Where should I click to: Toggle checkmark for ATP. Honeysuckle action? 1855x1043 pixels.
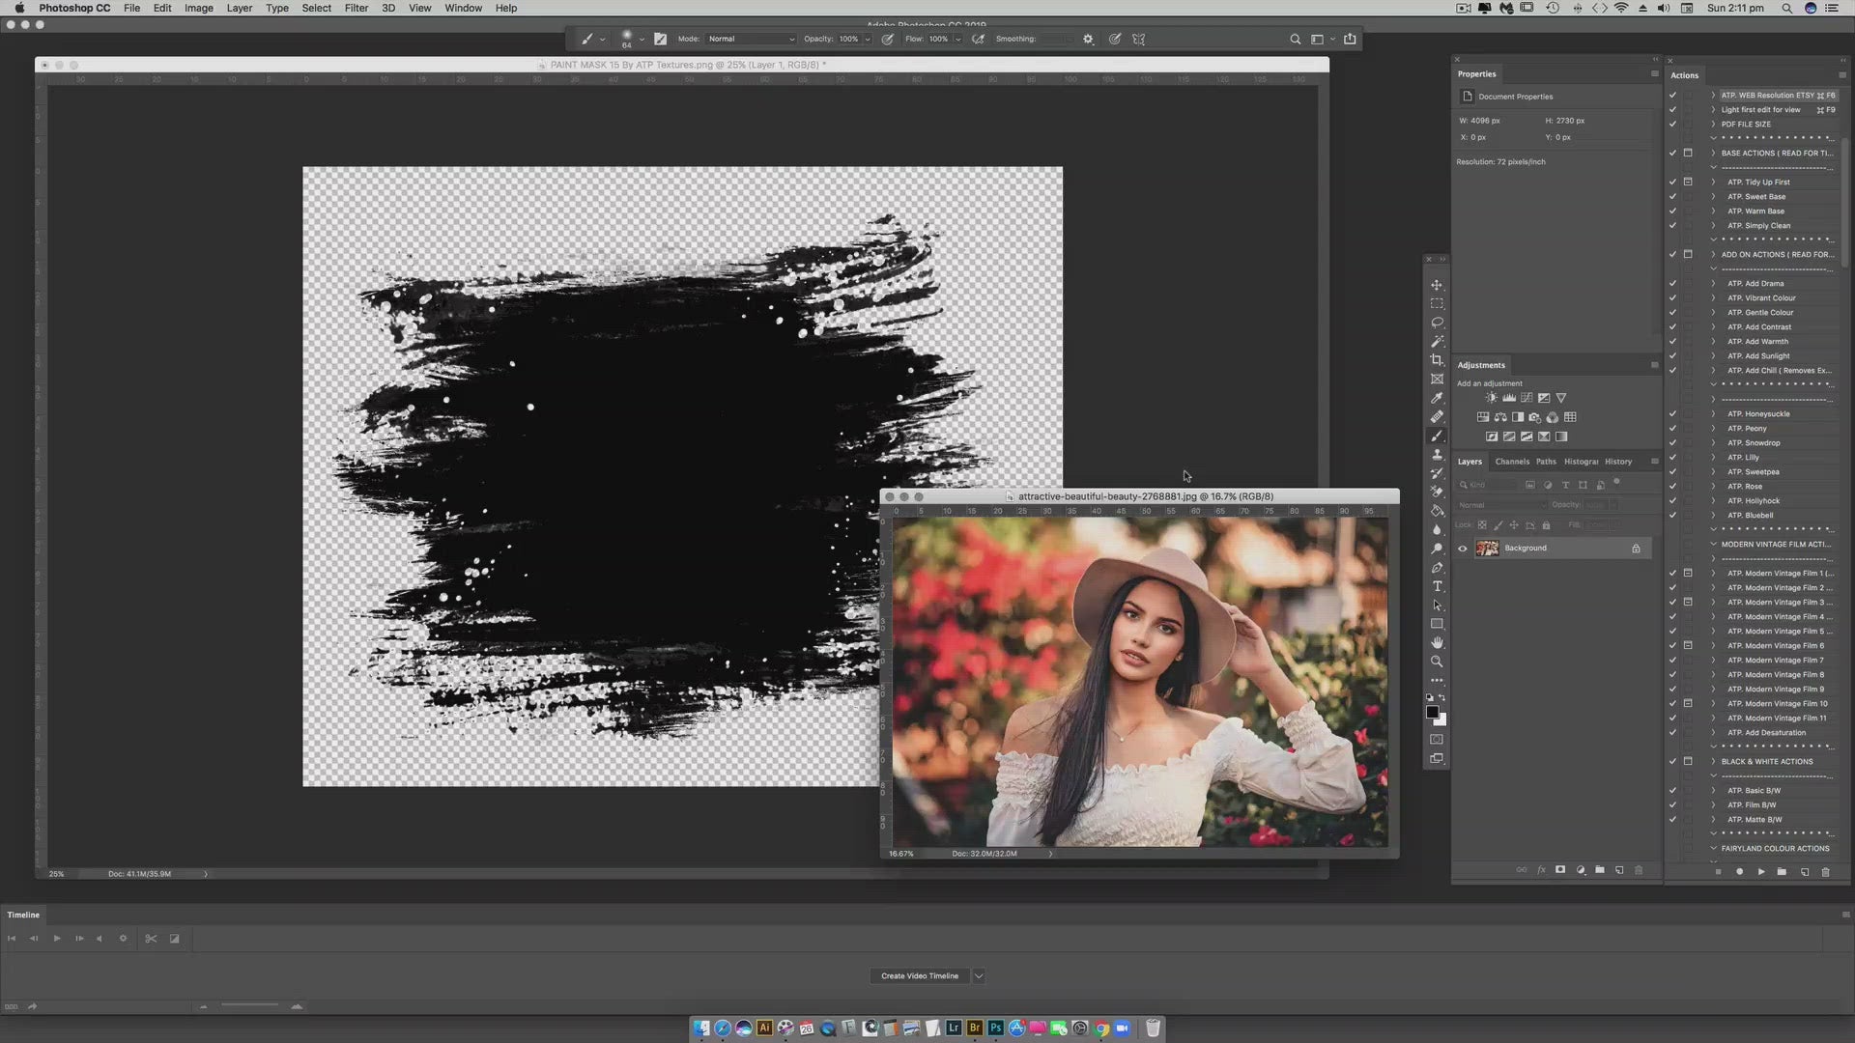click(x=1672, y=413)
